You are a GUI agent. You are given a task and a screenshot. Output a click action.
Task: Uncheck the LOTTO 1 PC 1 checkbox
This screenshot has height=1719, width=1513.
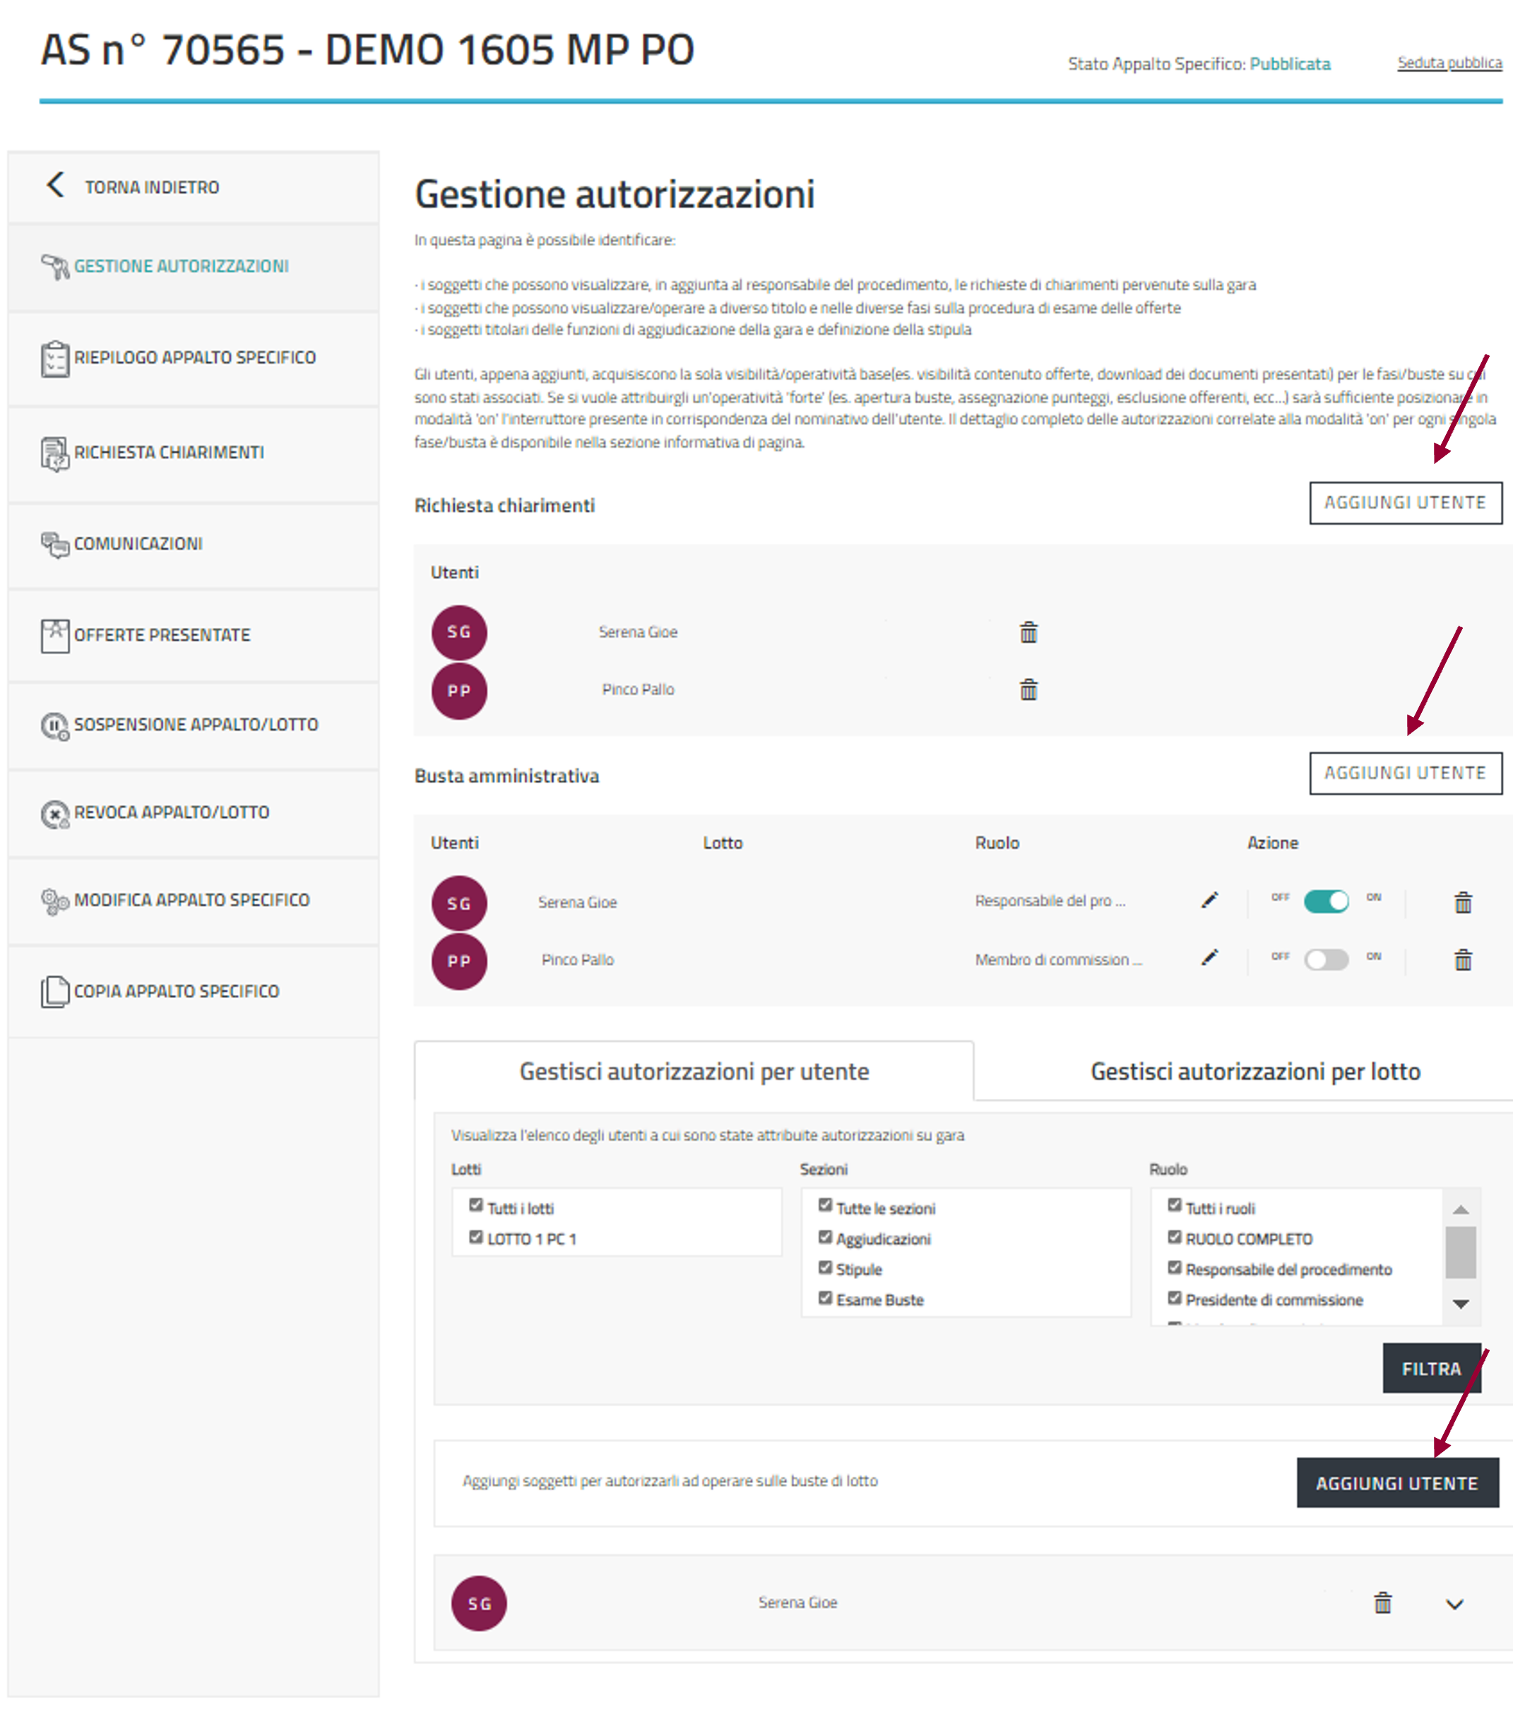point(476,1237)
